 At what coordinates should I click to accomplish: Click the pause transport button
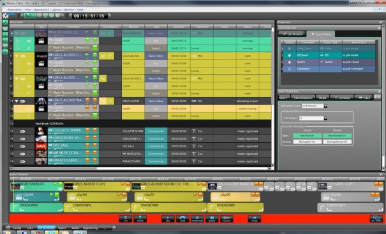[212, 219]
